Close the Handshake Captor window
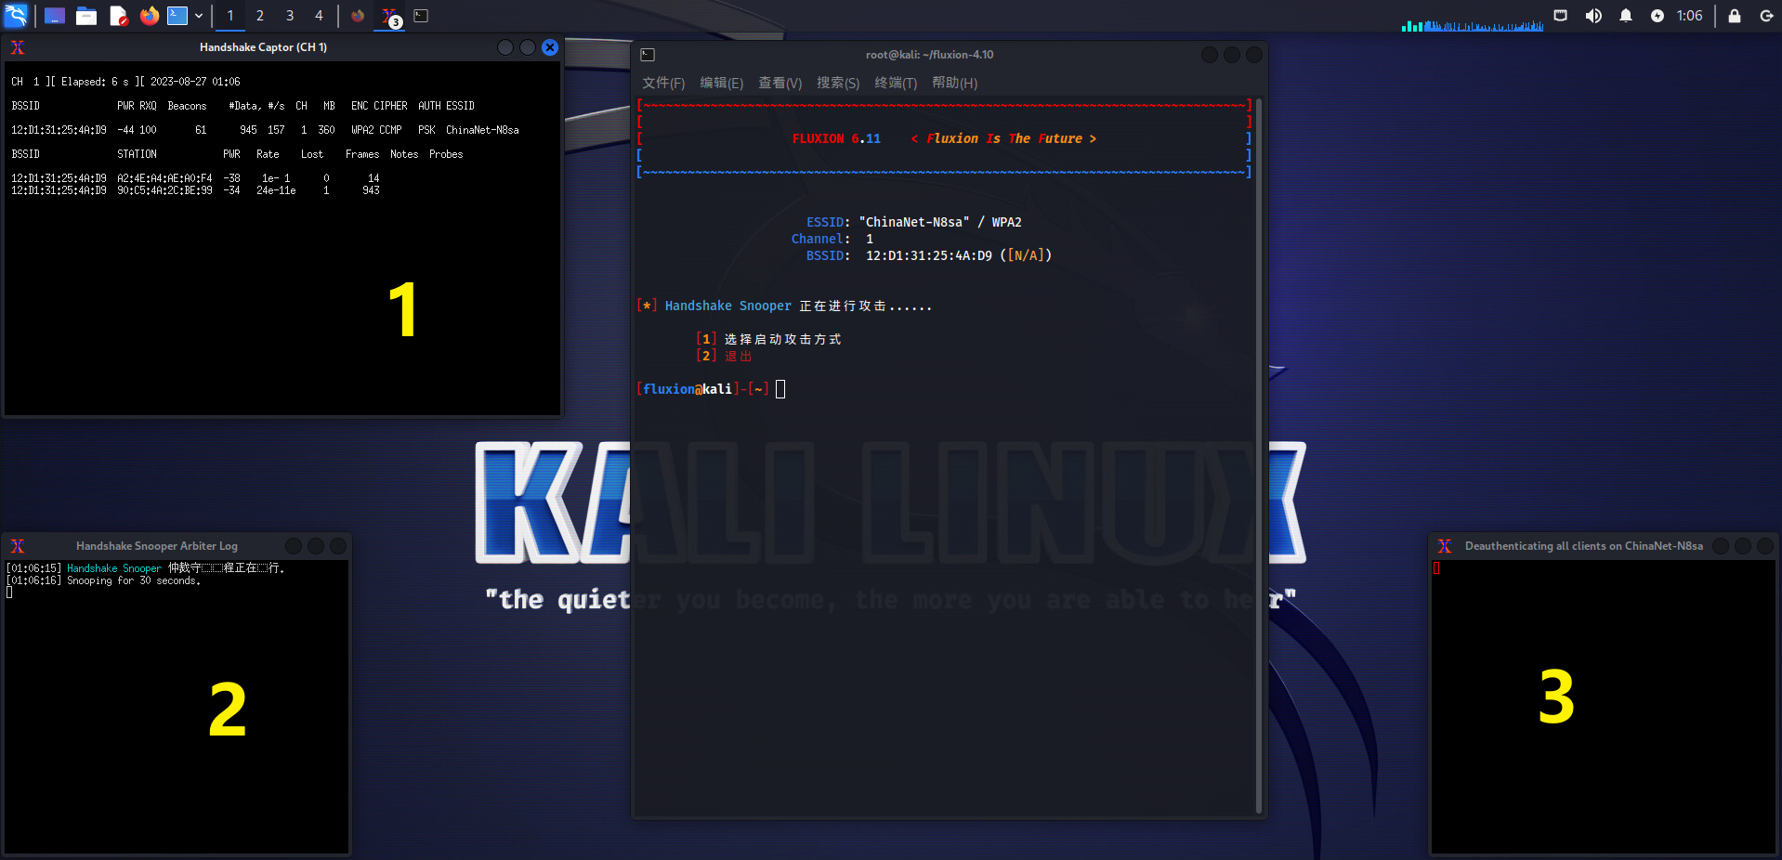 tap(550, 47)
